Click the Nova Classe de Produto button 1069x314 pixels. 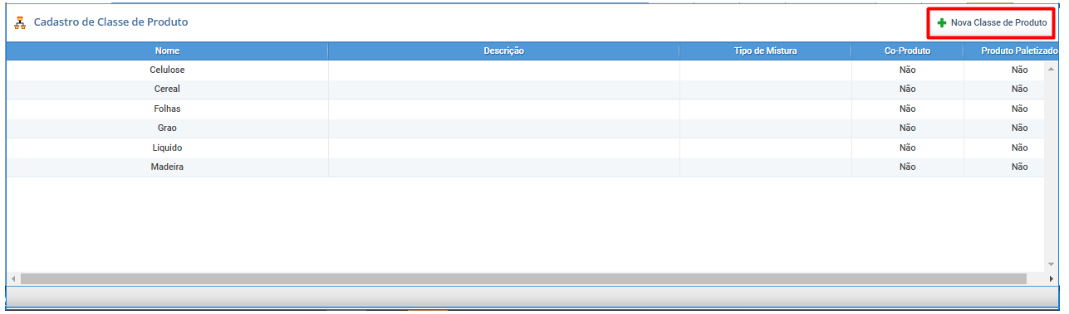click(x=992, y=23)
